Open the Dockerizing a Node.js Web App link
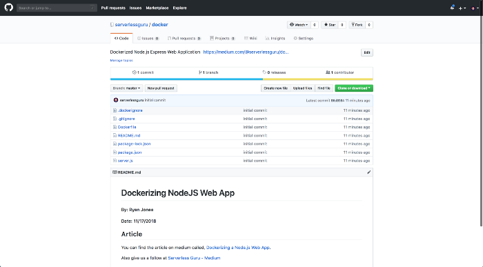 (x=238, y=247)
